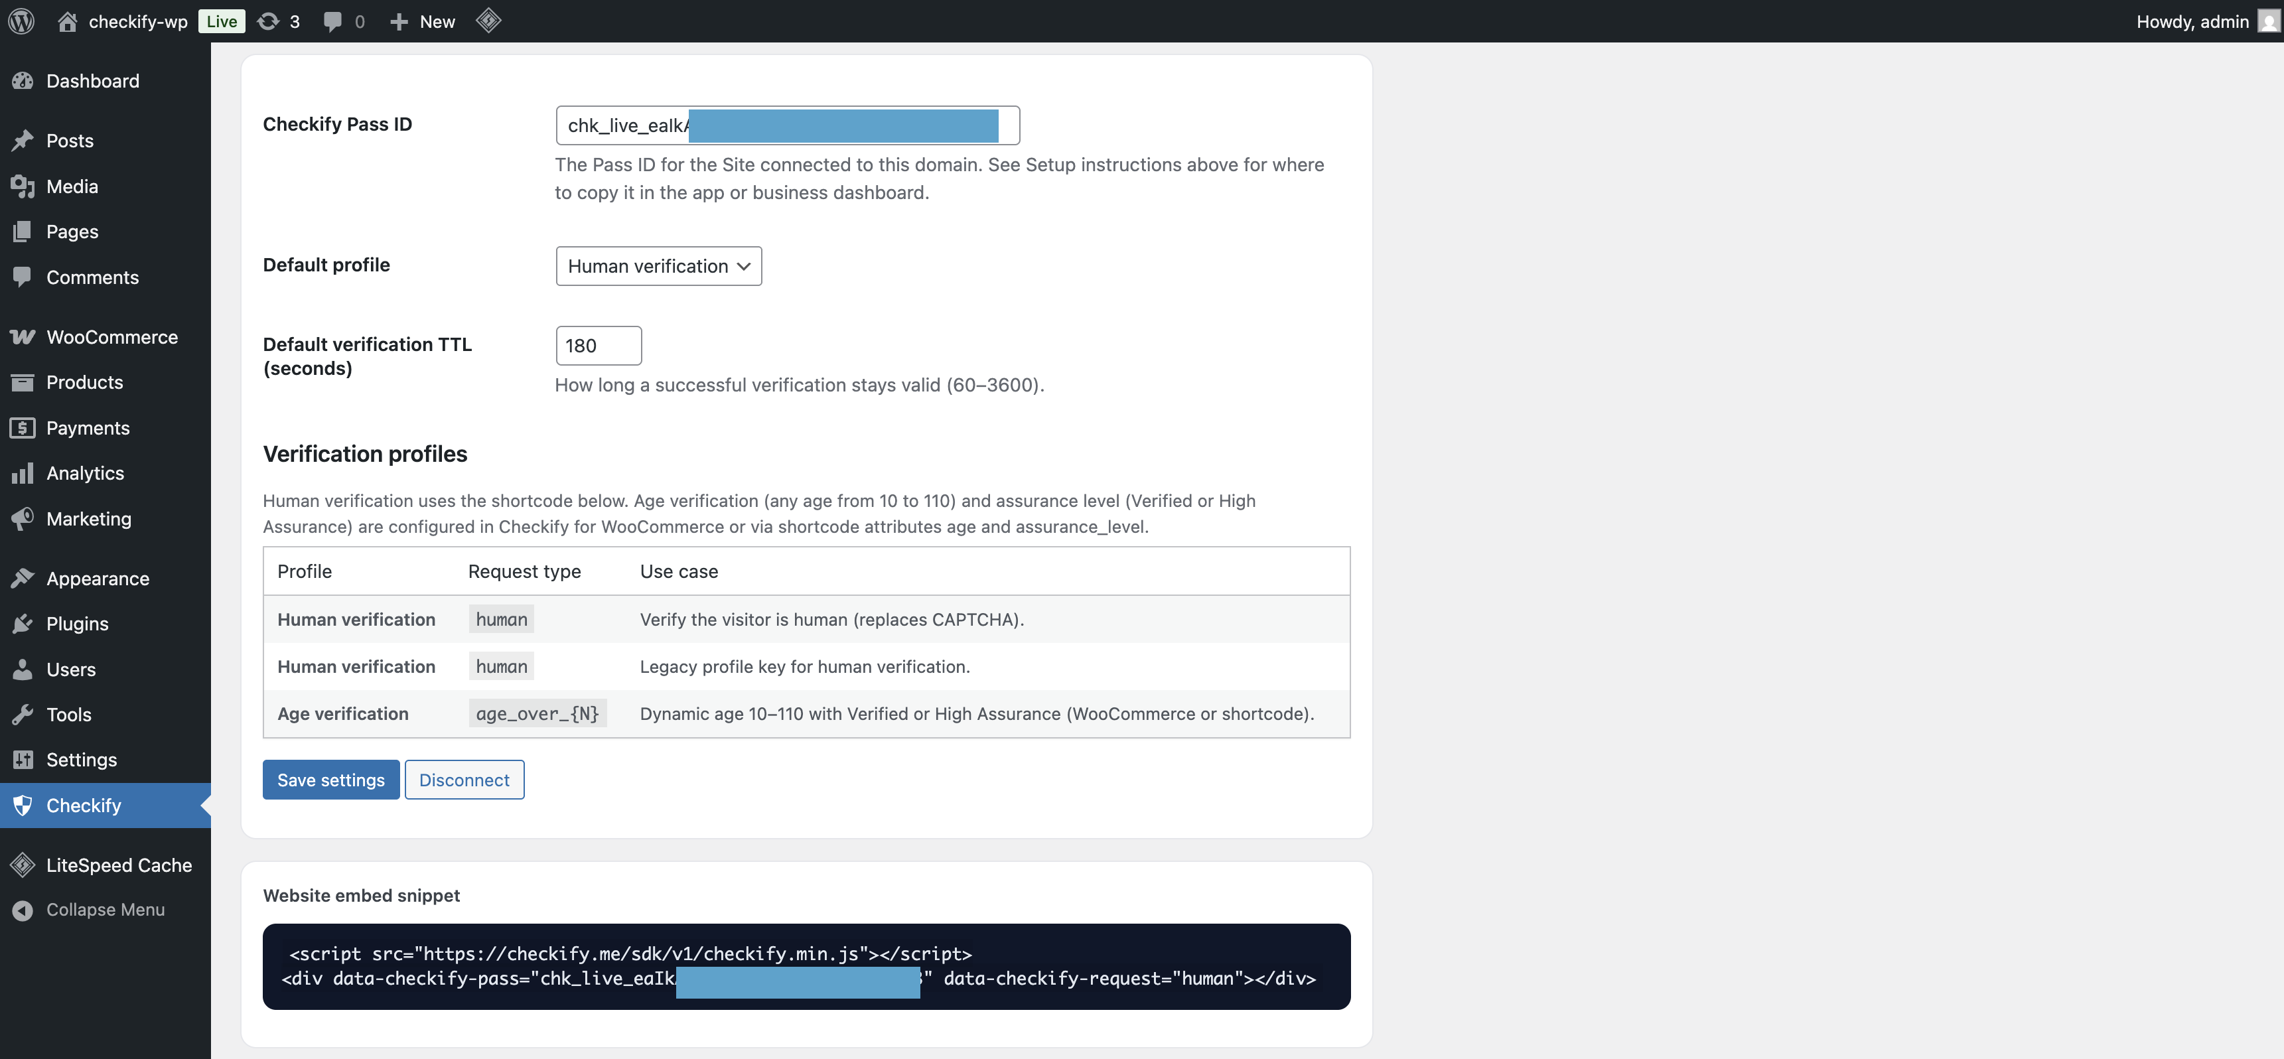Viewport: 2284px width, 1059px height.
Task: Click the Checkify Pass ID input field
Action: coord(788,125)
